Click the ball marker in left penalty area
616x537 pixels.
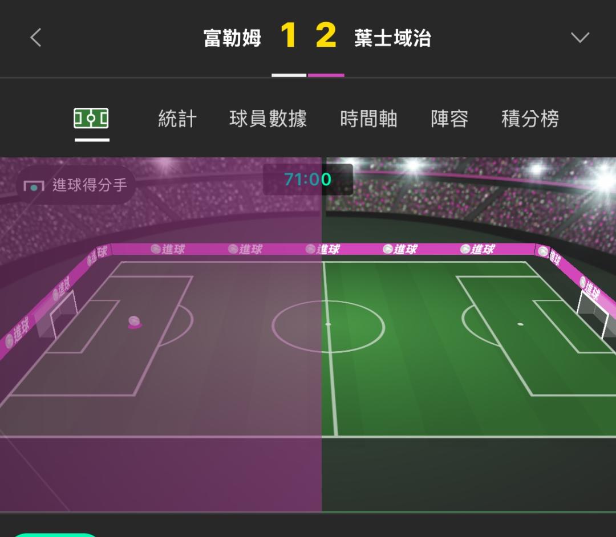tap(135, 322)
